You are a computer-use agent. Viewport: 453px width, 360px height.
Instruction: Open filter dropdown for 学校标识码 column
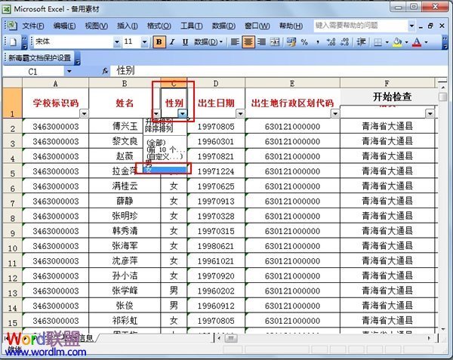(83, 114)
